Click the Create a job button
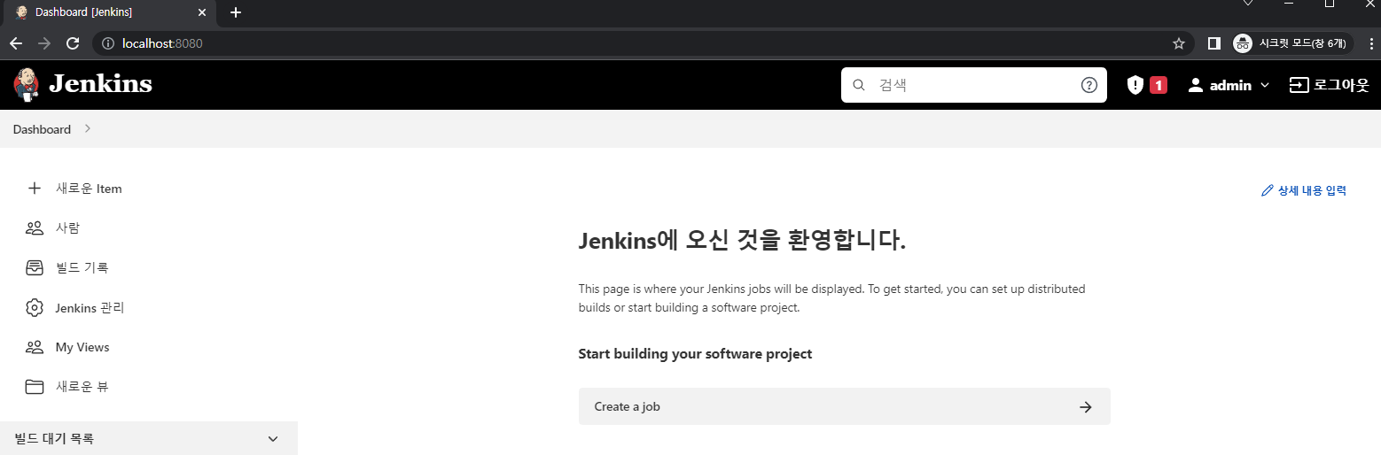This screenshot has width=1381, height=455. coord(844,406)
